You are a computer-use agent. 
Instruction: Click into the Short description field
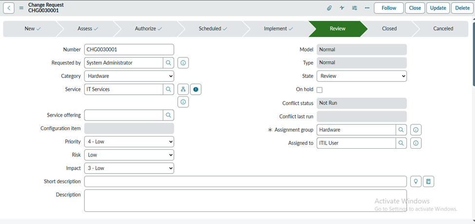[x=245, y=182]
